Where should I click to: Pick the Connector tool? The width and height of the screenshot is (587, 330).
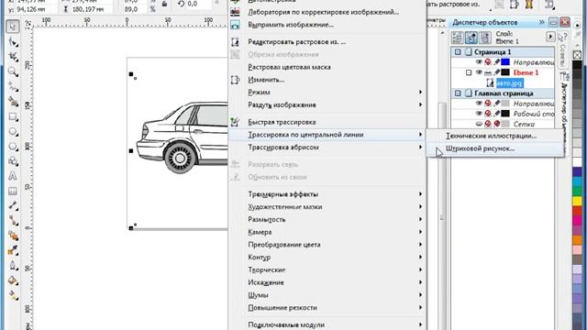(x=13, y=221)
